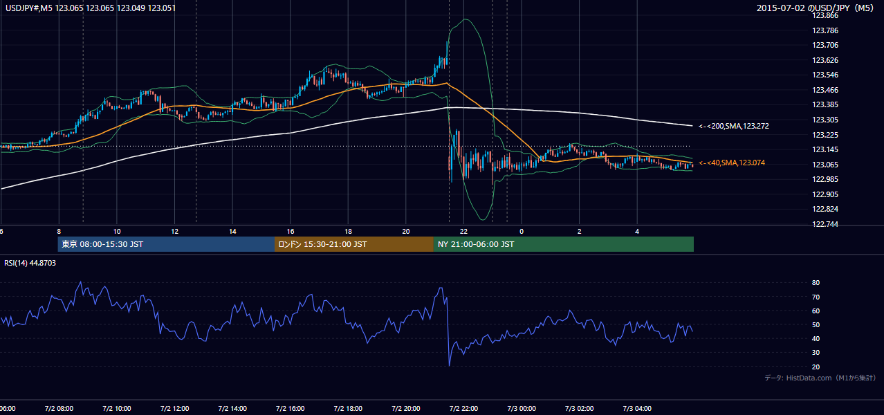This screenshot has width=884, height=415.
Task: Click the RSI axis level 80
Action: coord(816,283)
